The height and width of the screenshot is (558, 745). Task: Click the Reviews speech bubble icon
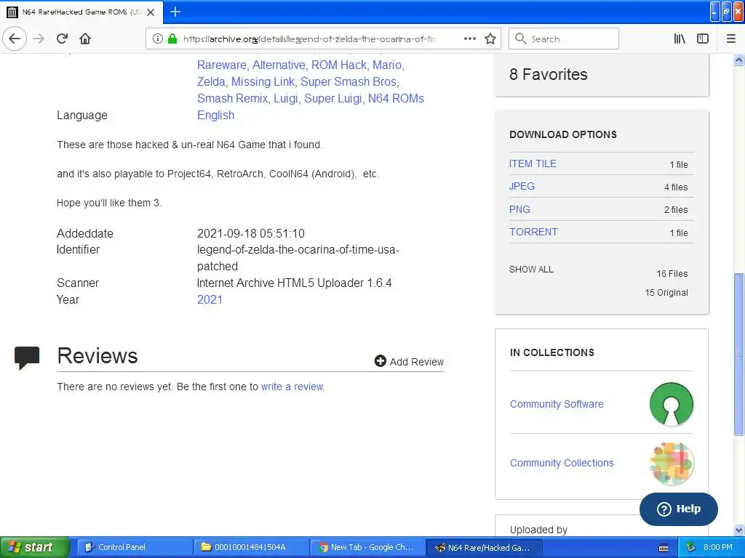point(27,357)
